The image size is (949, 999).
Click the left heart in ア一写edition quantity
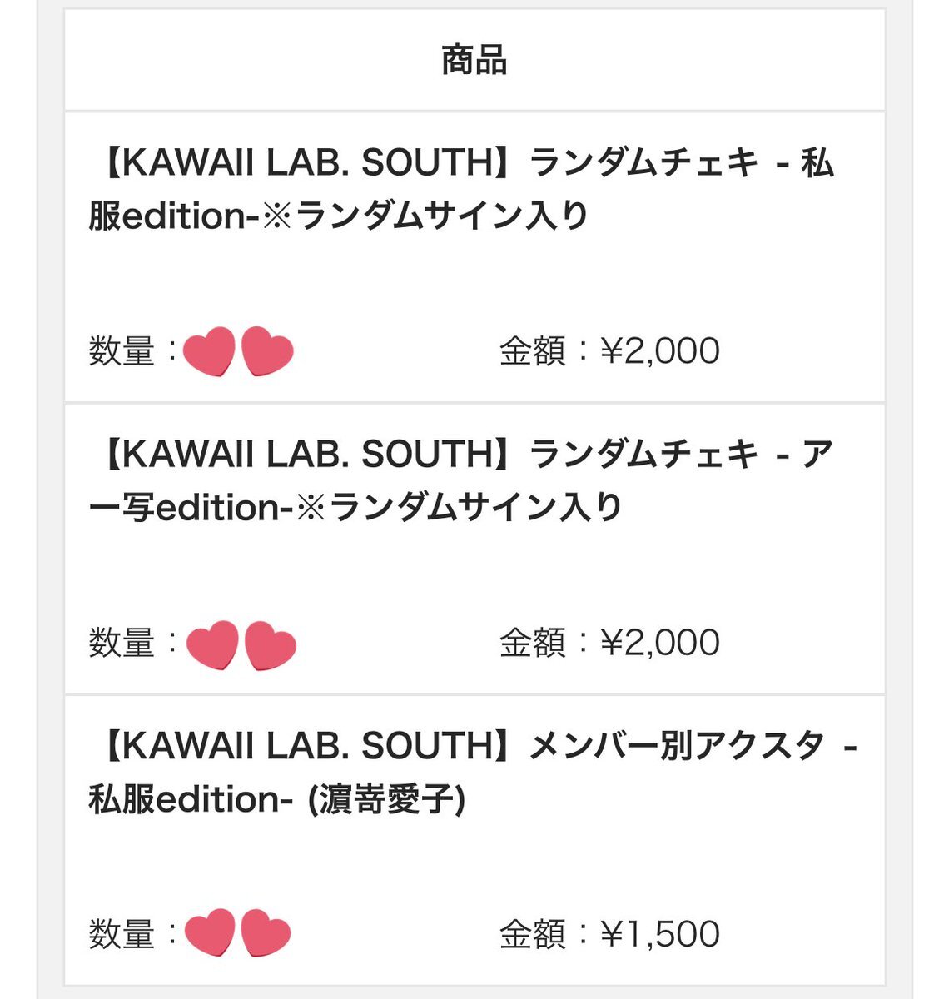click(x=211, y=645)
